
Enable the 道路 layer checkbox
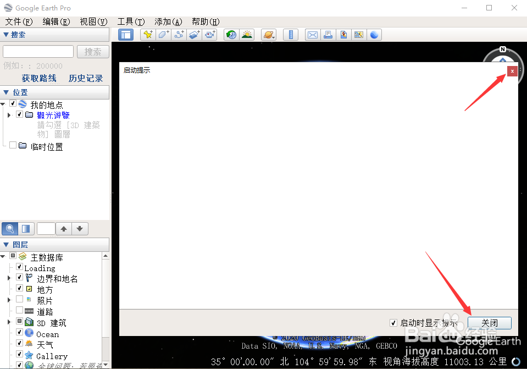19,310
